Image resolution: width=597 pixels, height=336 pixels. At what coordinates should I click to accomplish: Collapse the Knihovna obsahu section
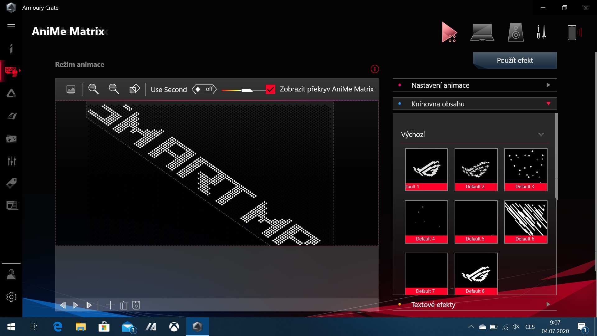[474, 104]
